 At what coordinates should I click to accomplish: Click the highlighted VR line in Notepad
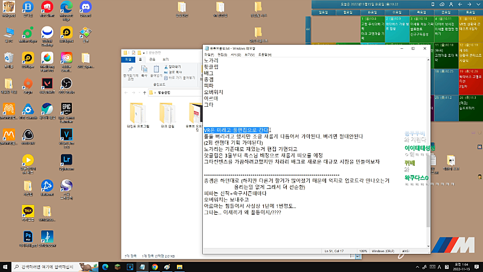click(x=236, y=130)
